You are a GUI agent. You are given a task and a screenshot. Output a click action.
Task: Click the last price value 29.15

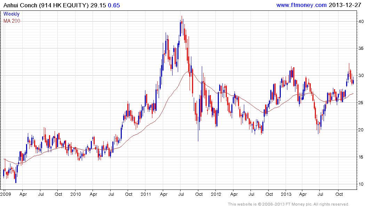coord(98,5)
